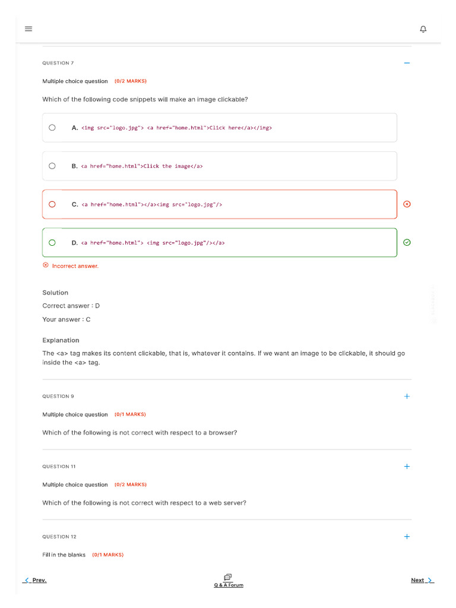Click the red icon next to Incorrect answer
Screen dimensions: 456x608
pyautogui.click(x=46, y=265)
